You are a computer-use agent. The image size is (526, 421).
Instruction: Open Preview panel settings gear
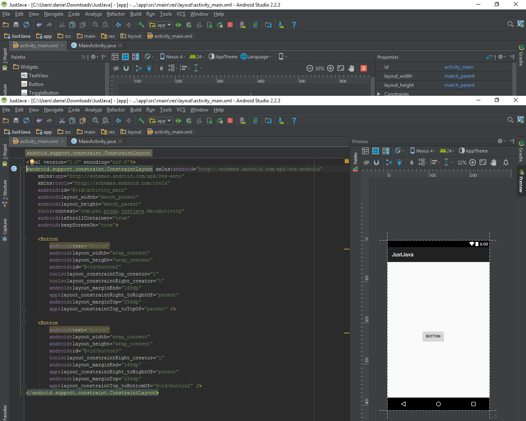point(501,141)
